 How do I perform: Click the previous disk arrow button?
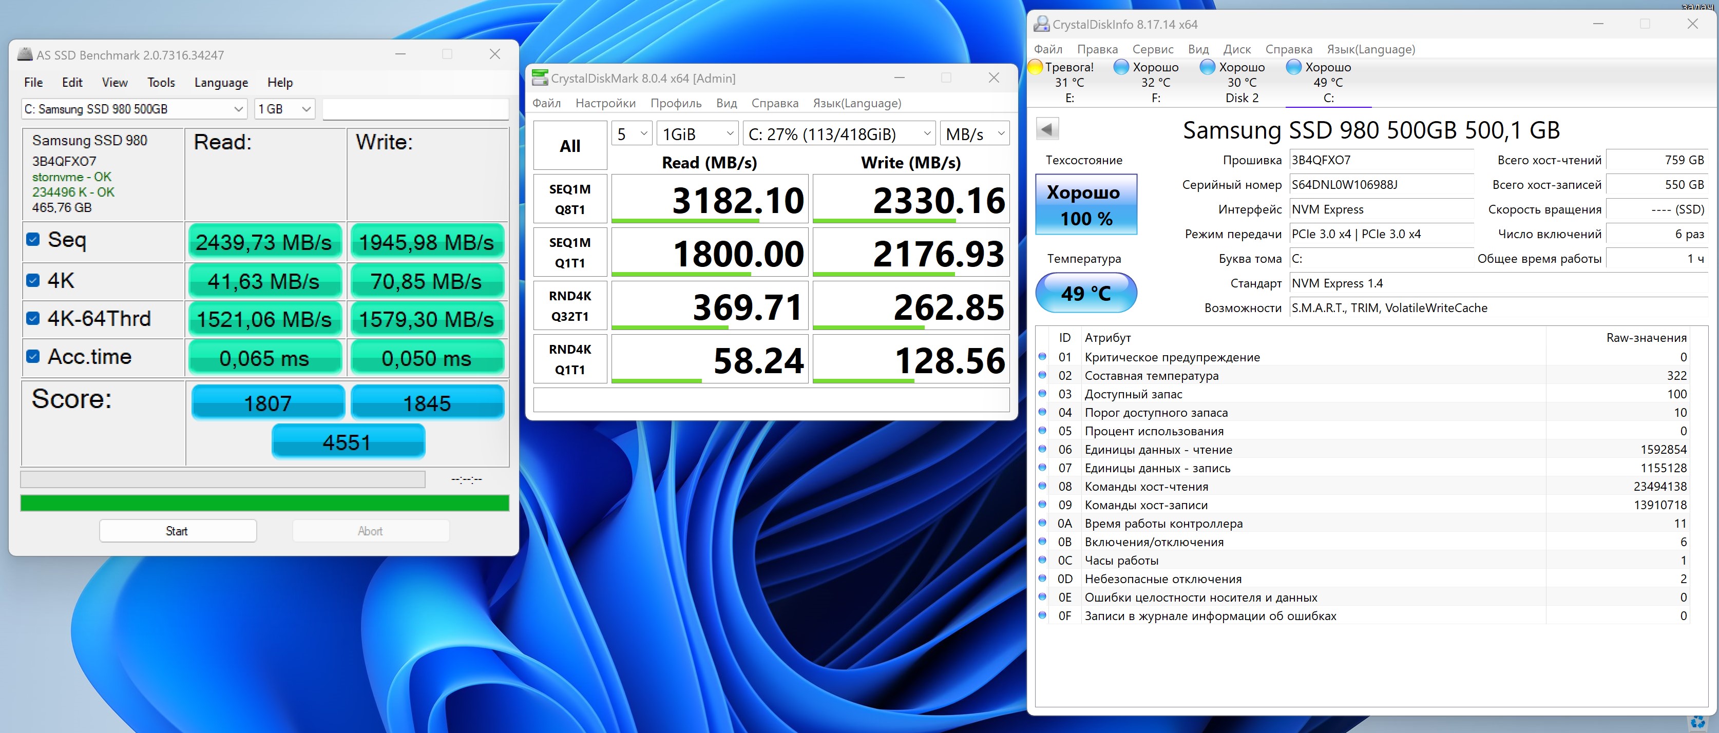(1047, 129)
